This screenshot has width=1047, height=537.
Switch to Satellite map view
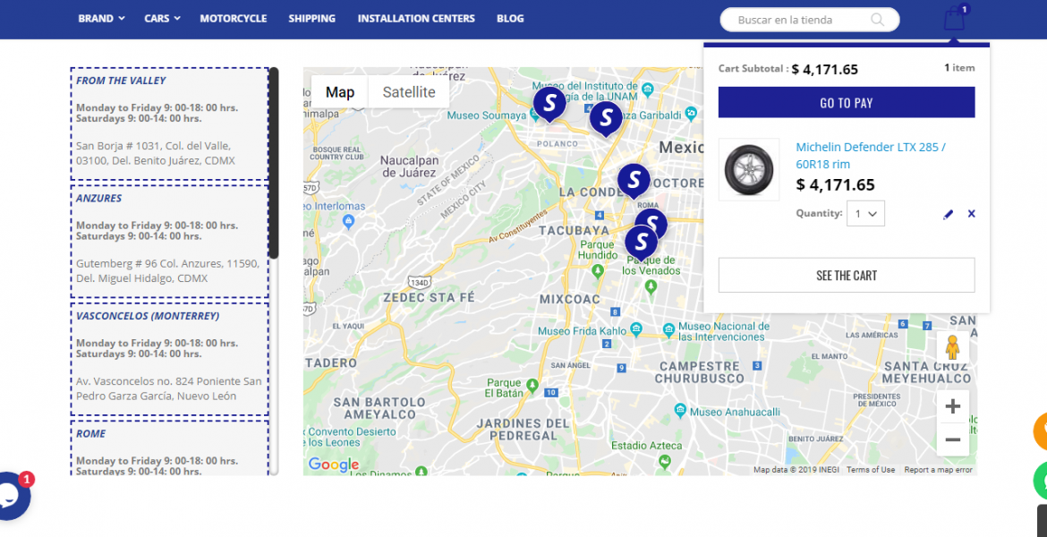pyautogui.click(x=409, y=92)
